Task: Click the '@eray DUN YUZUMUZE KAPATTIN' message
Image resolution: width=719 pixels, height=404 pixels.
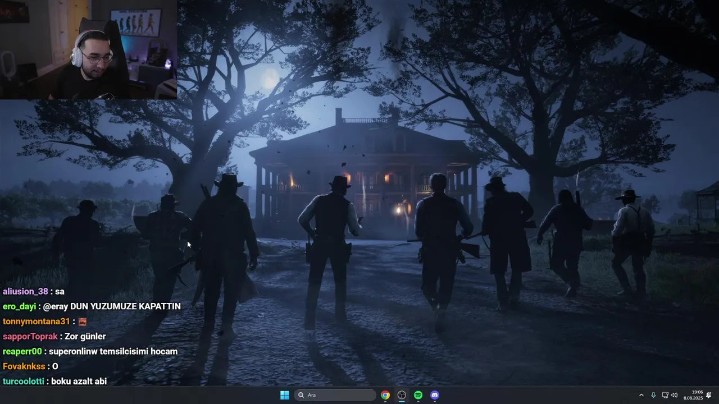Action: 112,306
